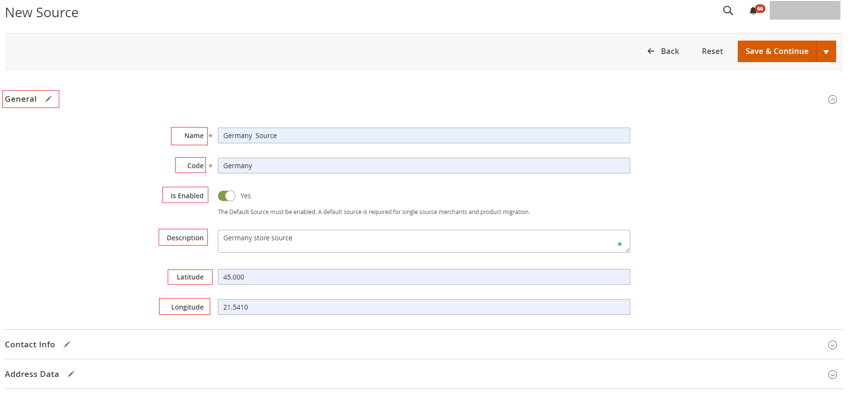Select the Latitude input field
The height and width of the screenshot is (397, 850).
(x=423, y=277)
